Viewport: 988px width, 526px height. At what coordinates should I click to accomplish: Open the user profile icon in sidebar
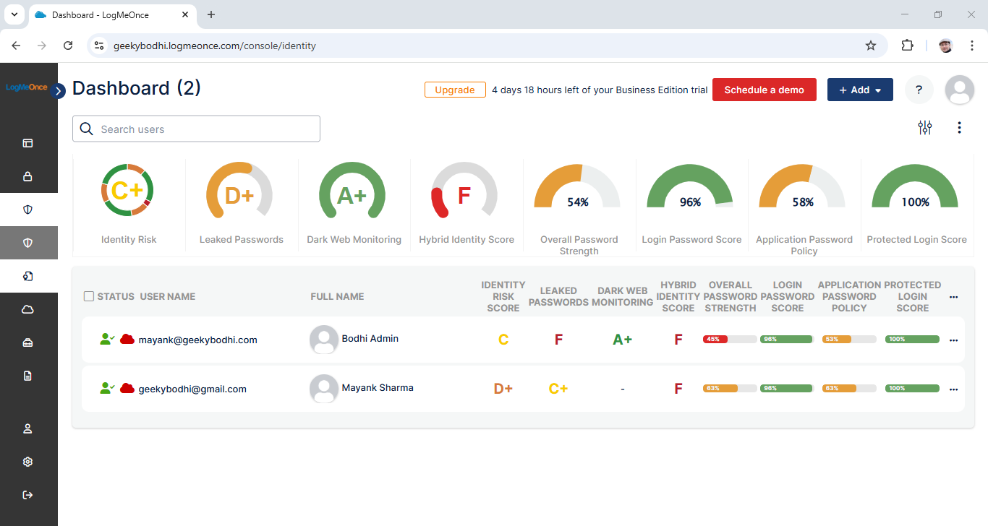[x=28, y=428]
